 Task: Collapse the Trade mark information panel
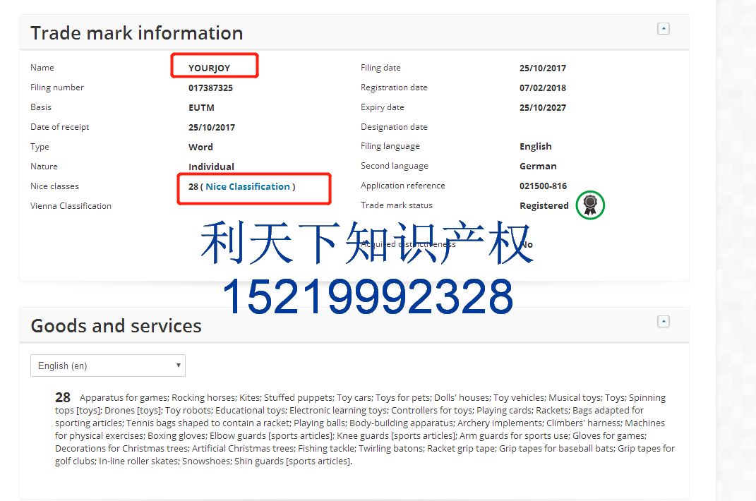pos(664,29)
